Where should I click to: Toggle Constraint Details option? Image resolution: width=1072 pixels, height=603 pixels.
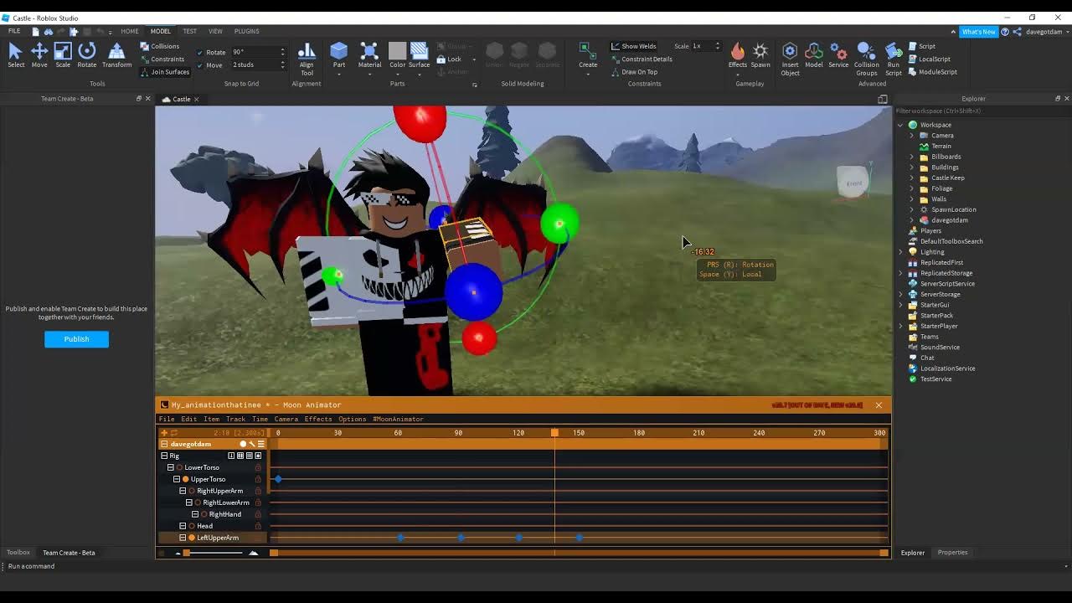tap(642, 59)
